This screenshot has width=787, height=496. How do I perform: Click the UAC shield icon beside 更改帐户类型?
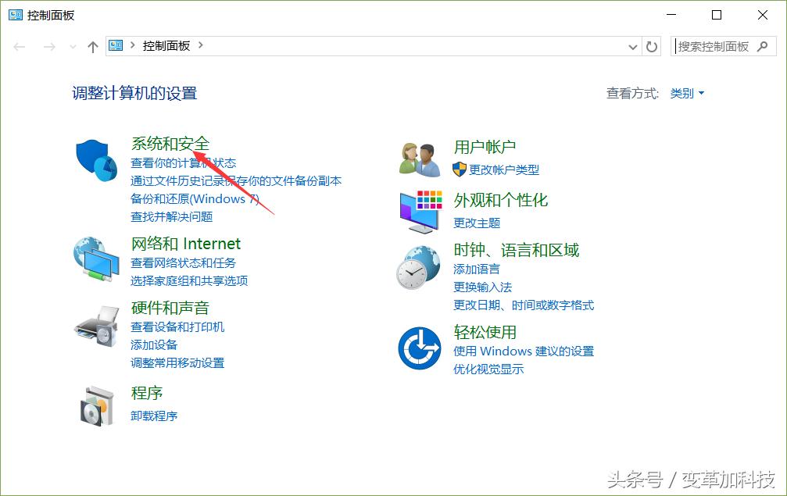460,169
